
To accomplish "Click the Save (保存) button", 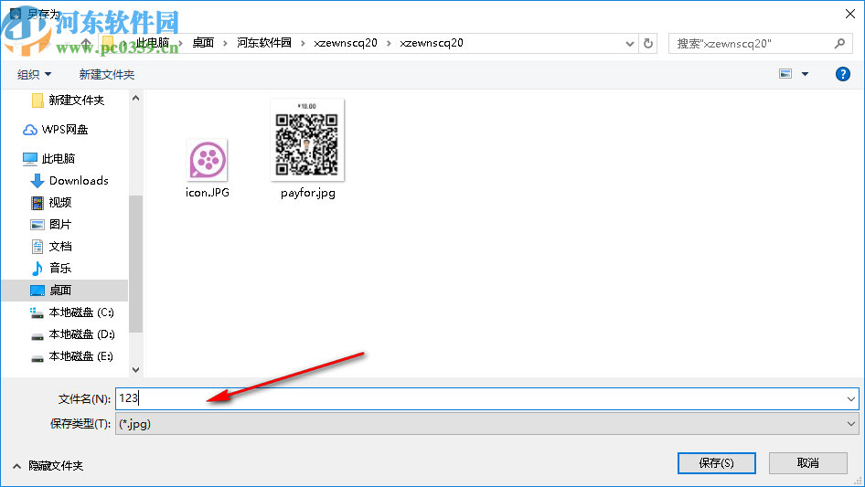I will point(716,462).
